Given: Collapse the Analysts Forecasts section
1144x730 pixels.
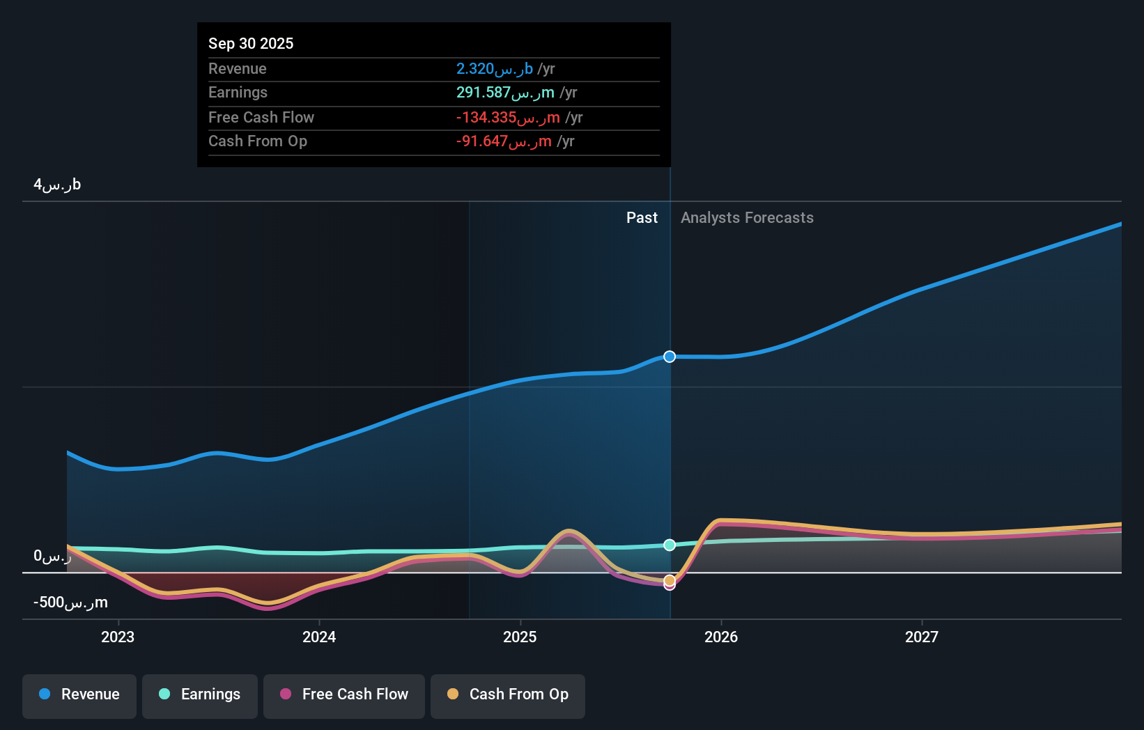Looking at the screenshot, I should [x=747, y=217].
